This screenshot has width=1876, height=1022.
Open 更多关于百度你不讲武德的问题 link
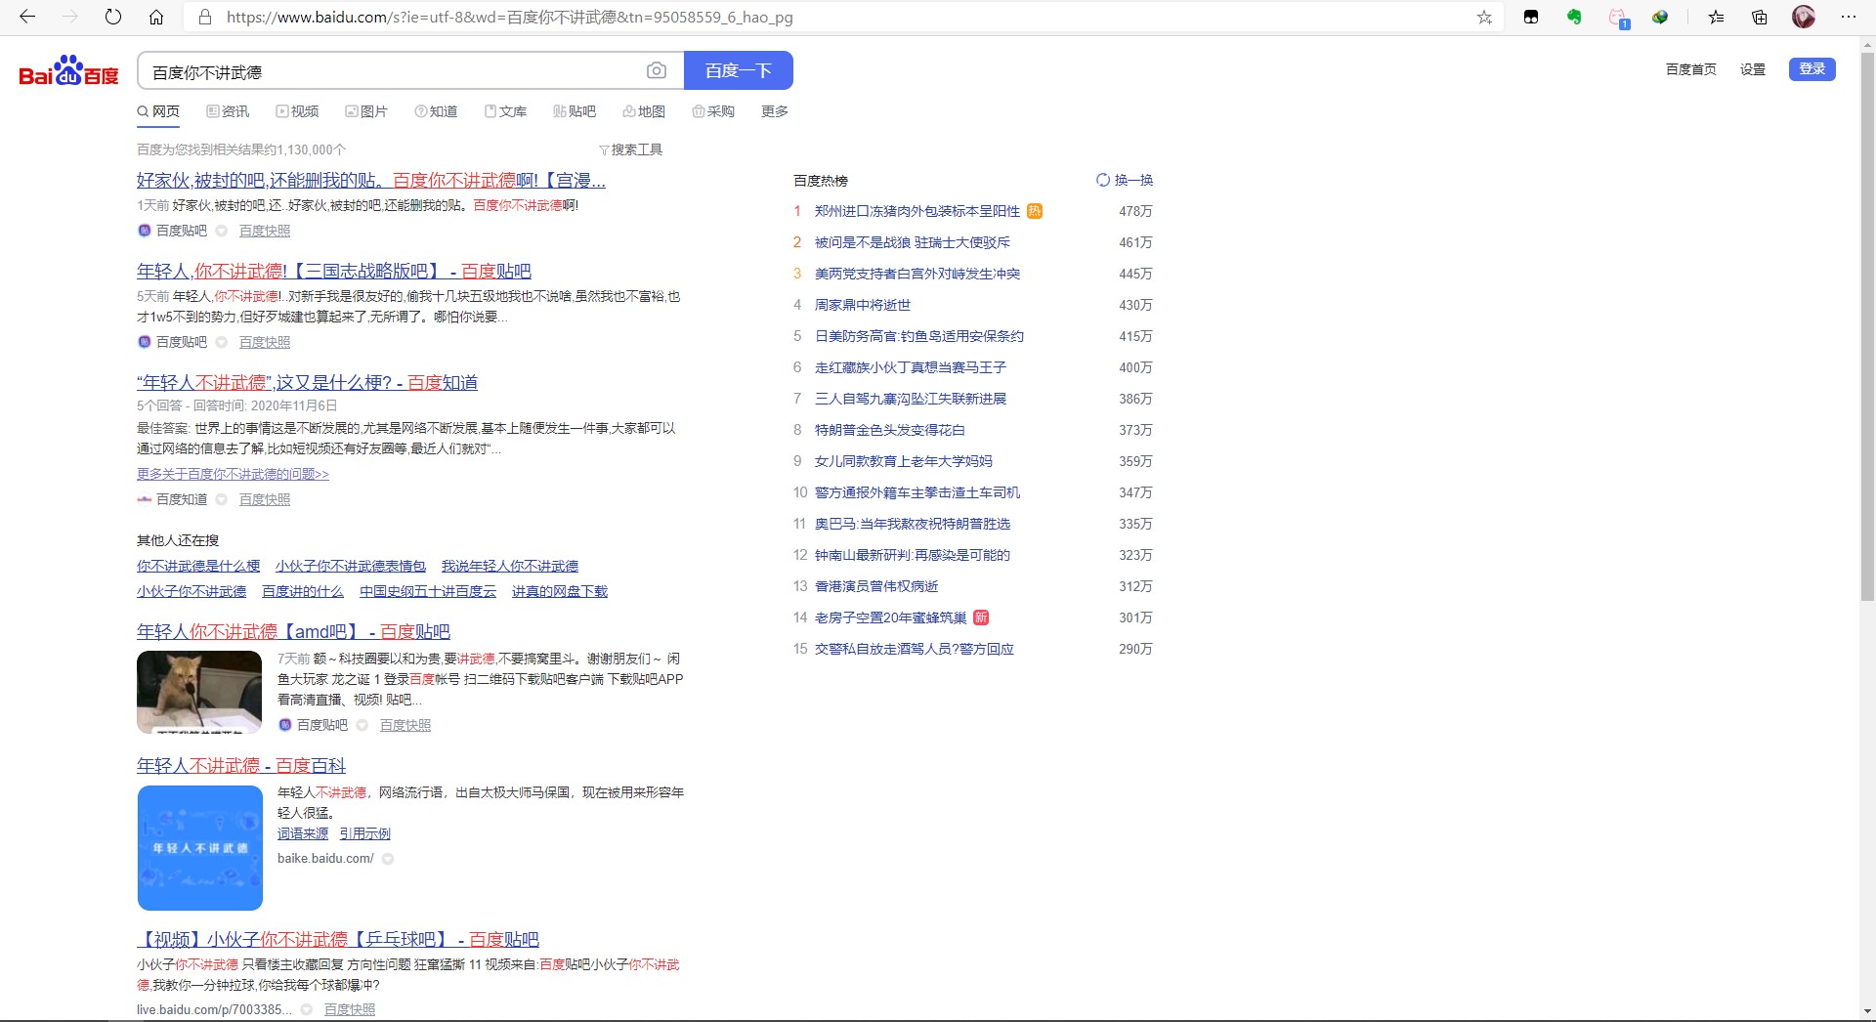pyautogui.click(x=233, y=474)
